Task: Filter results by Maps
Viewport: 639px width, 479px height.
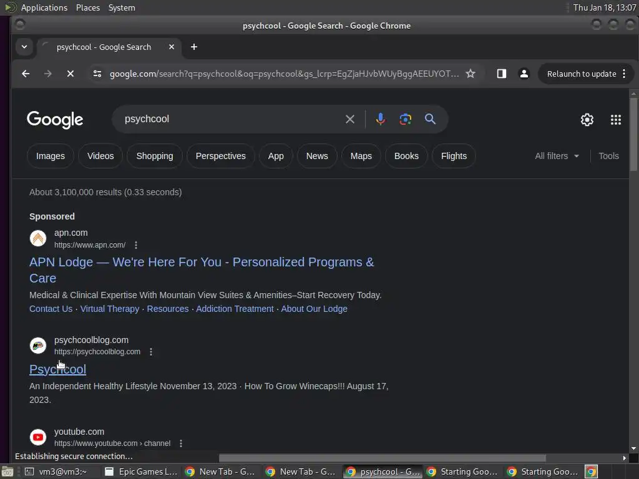Action: click(x=361, y=156)
